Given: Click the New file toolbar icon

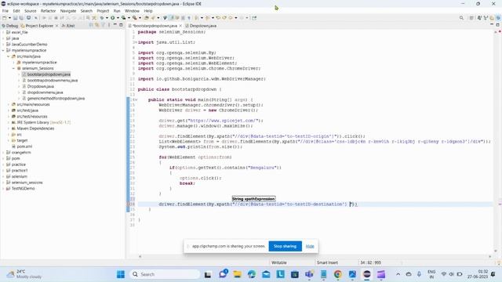Looking at the screenshot, I should 5,18.
